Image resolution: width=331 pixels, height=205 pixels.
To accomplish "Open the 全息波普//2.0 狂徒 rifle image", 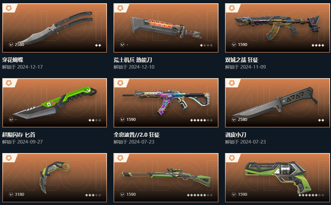I will pos(166,103).
